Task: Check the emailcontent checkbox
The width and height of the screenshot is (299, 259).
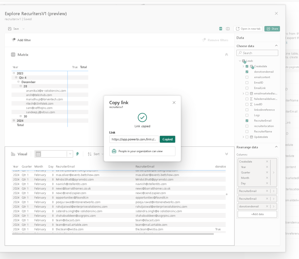Action: click(247, 77)
